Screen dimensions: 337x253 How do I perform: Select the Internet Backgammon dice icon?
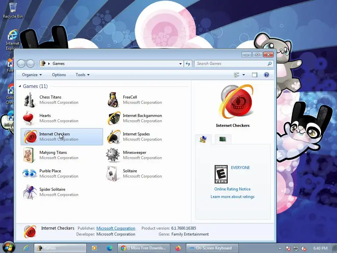click(x=114, y=118)
